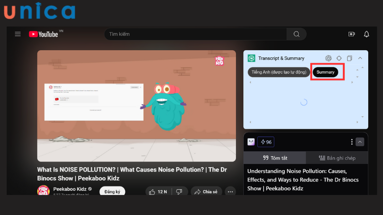Click the search magnifier button
Image resolution: width=383 pixels, height=215 pixels.
[x=297, y=34]
